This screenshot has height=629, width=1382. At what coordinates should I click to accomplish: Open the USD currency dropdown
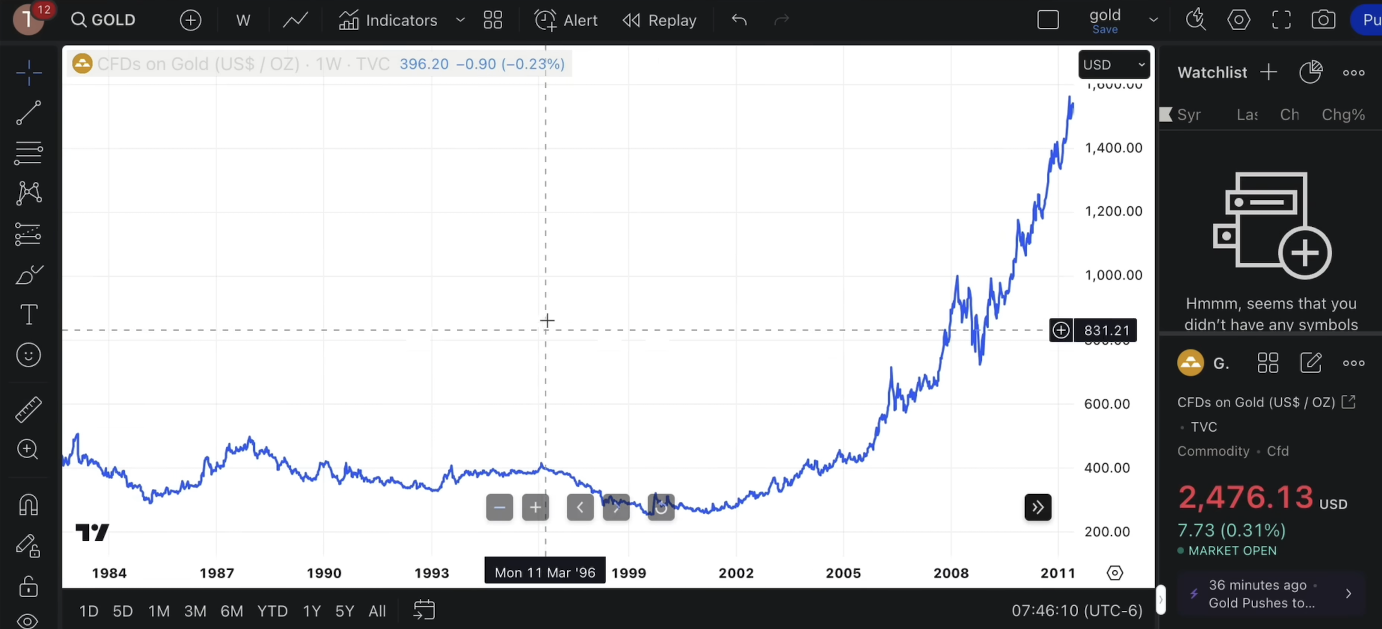coord(1113,64)
